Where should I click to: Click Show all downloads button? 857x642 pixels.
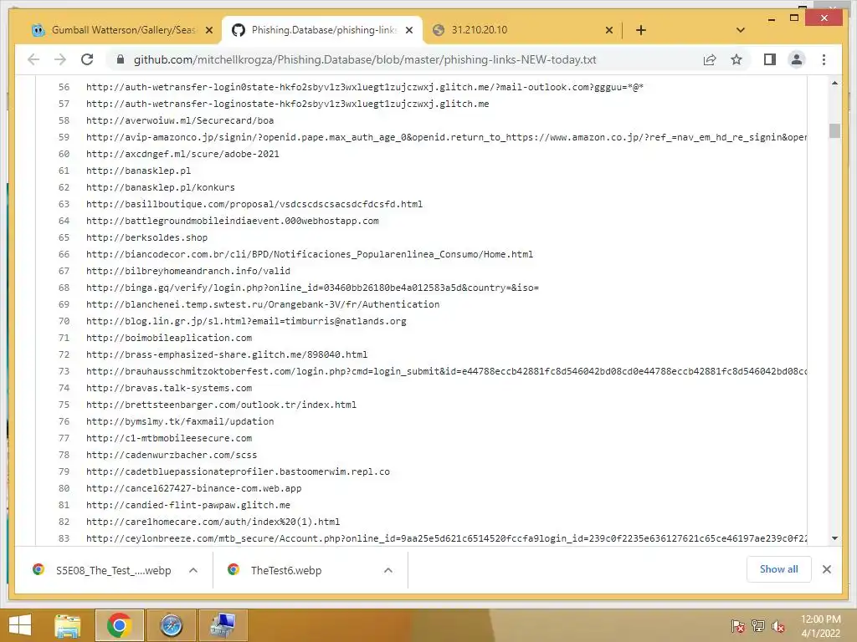pos(778,569)
